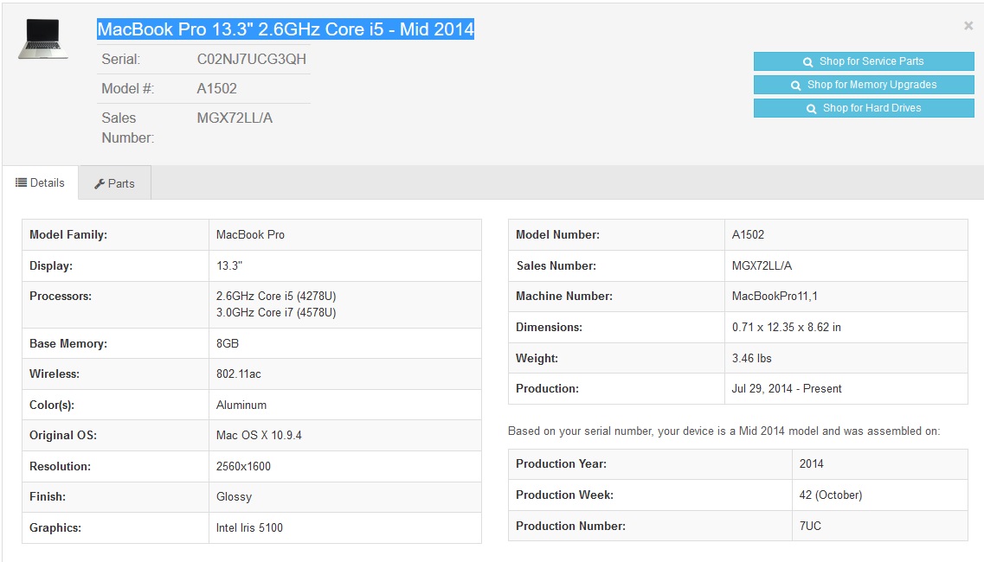Click the Shop for Service Parts button
Image resolution: width=984 pixels, height=562 pixels.
tap(864, 61)
